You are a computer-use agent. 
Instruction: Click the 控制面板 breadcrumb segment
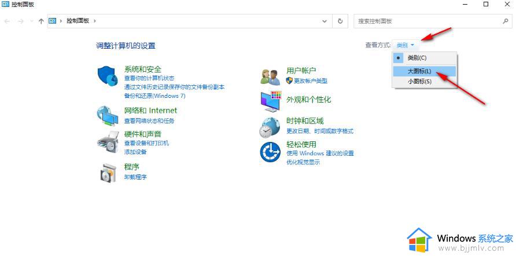(x=78, y=21)
